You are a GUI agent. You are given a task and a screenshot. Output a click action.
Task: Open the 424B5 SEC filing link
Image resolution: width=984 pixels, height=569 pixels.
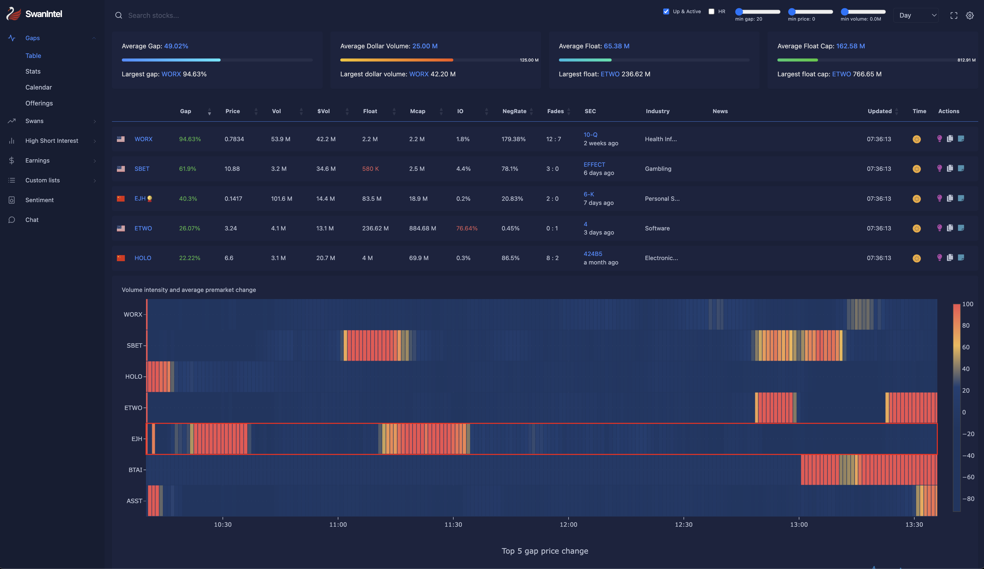(593, 254)
